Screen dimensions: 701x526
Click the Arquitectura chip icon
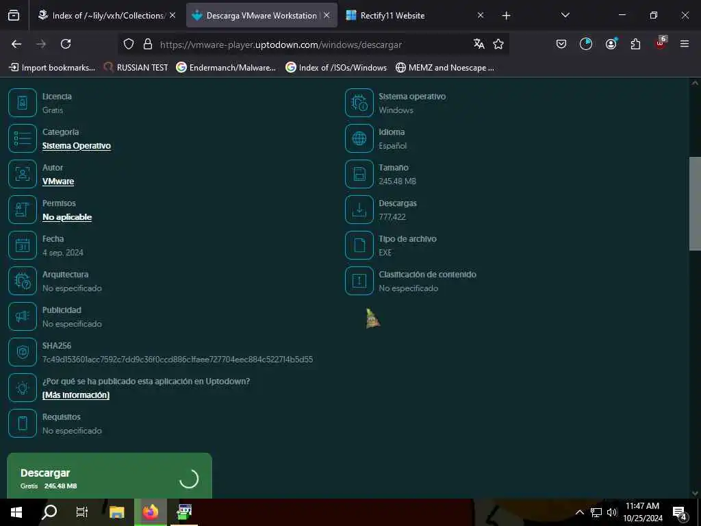(23, 281)
